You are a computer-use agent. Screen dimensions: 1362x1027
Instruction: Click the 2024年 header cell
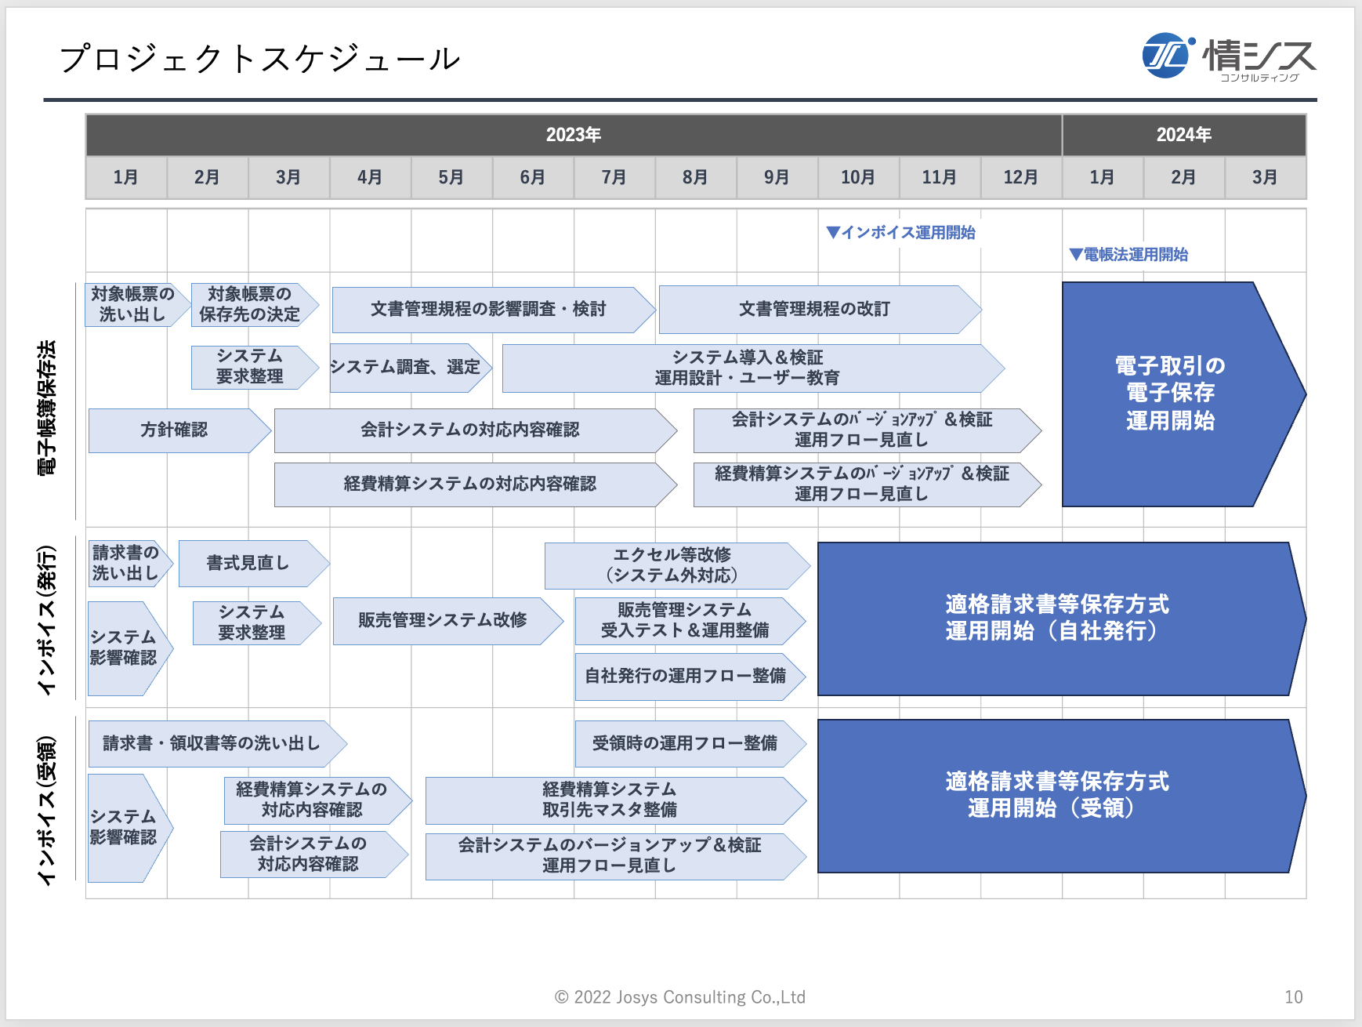[x=1183, y=134]
